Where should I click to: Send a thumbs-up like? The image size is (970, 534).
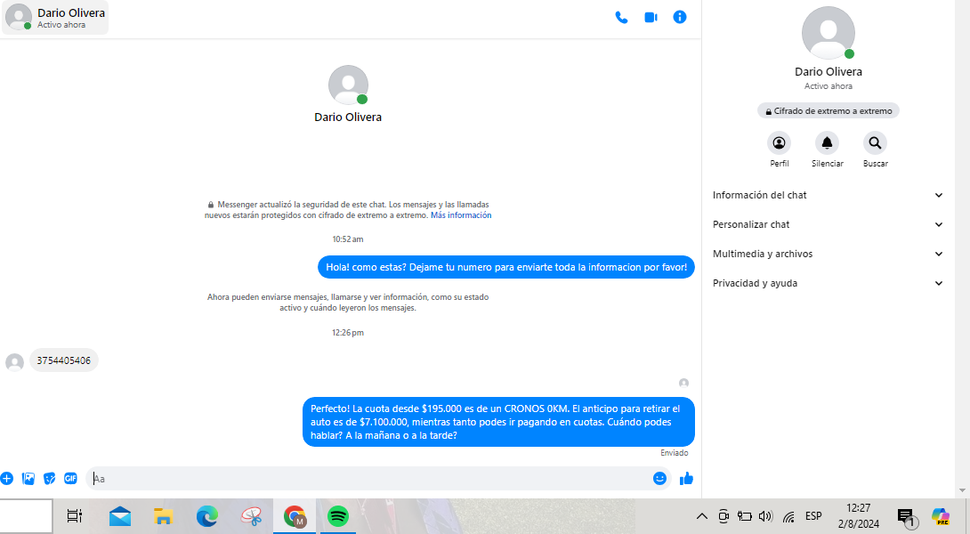686,478
